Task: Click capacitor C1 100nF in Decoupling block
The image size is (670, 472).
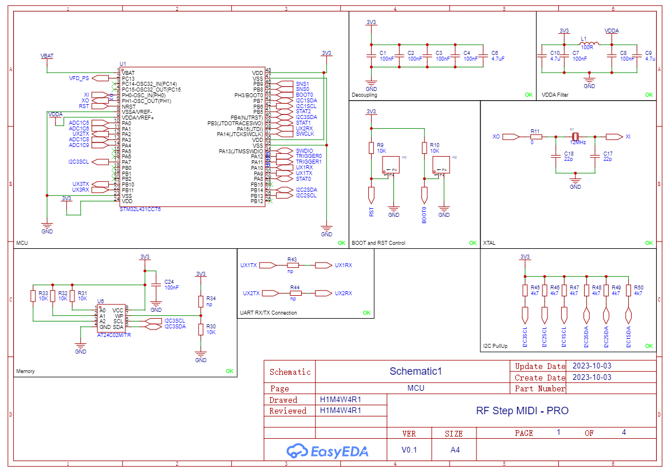Action: pyautogui.click(x=371, y=56)
